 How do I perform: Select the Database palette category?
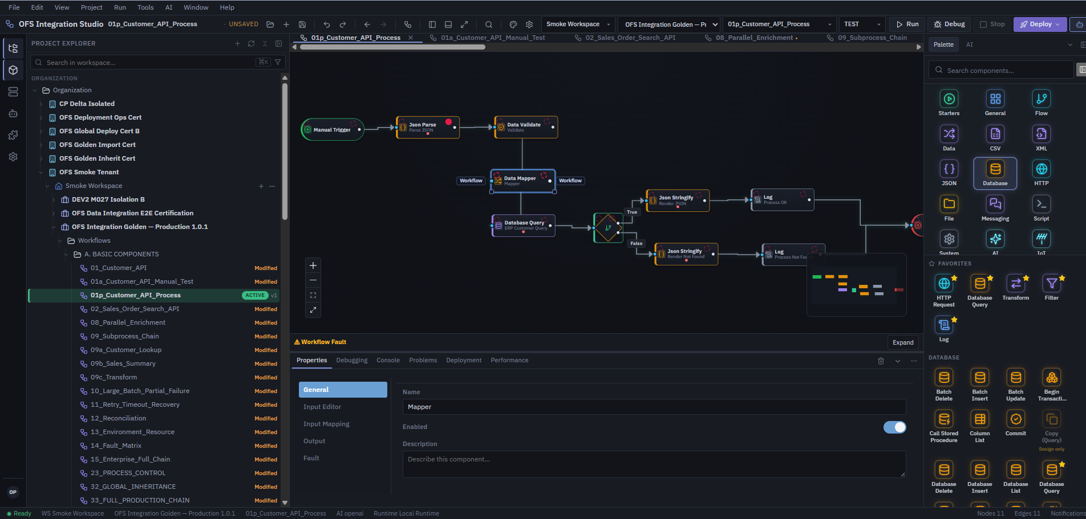[x=995, y=173]
